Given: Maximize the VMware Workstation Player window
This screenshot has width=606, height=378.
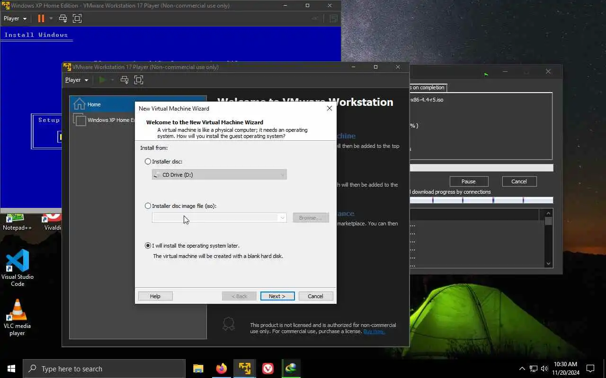Looking at the screenshot, I should click(375, 67).
